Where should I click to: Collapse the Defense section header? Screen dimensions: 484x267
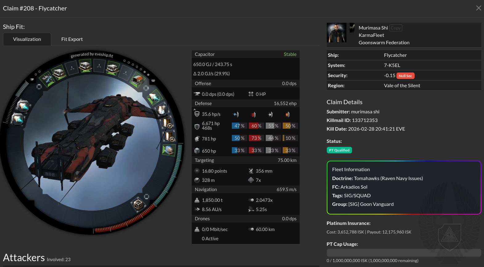pos(245,104)
